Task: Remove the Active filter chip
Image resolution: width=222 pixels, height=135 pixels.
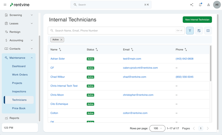Action: point(61,39)
